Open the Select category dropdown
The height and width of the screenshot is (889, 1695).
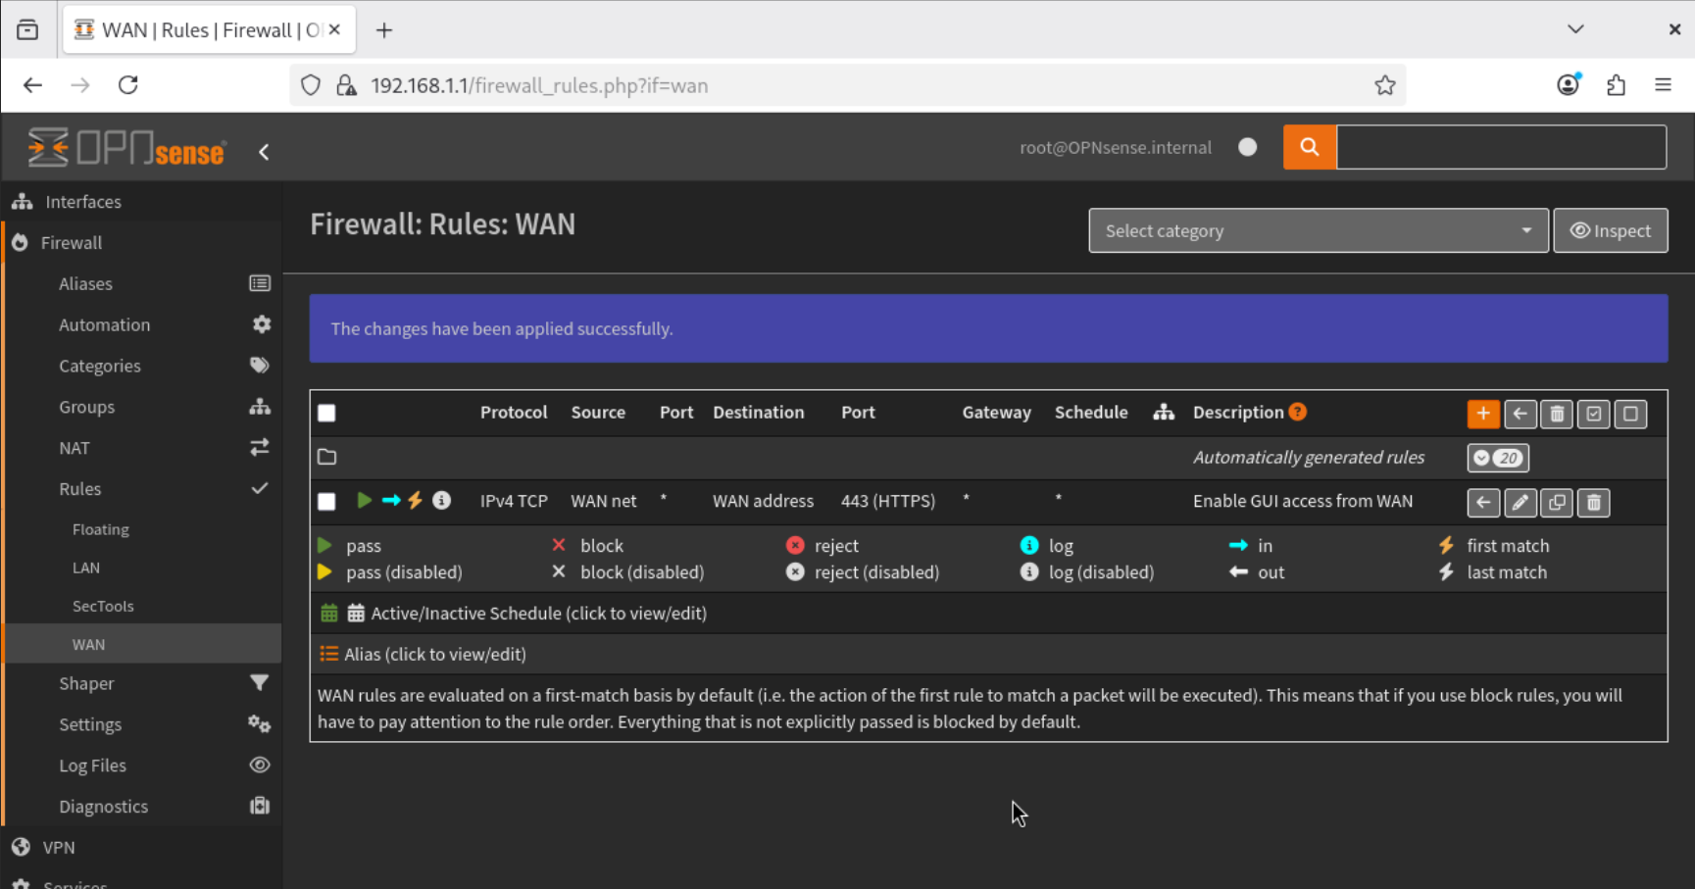click(1318, 230)
